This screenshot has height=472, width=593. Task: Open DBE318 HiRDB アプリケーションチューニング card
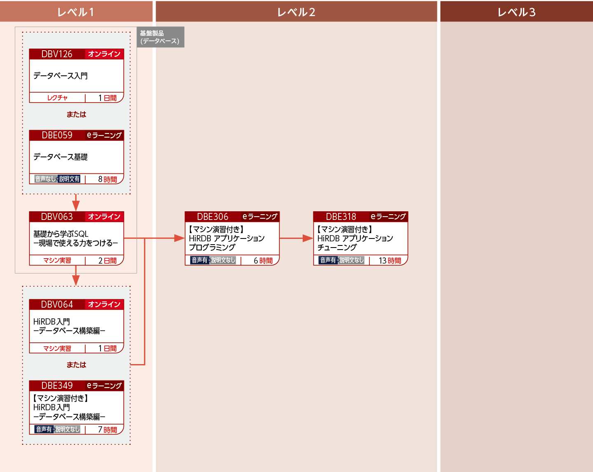(361, 238)
